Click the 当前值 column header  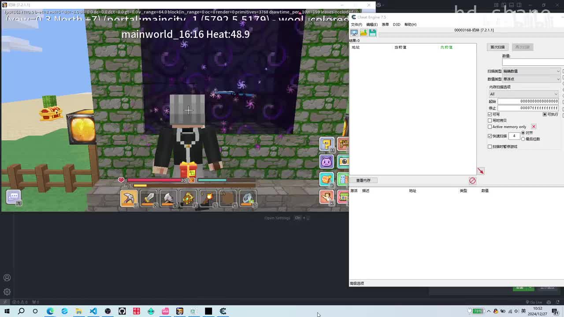click(400, 47)
